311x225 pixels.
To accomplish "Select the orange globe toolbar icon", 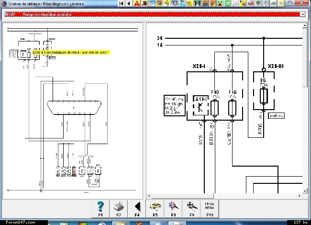I will point(159,3).
